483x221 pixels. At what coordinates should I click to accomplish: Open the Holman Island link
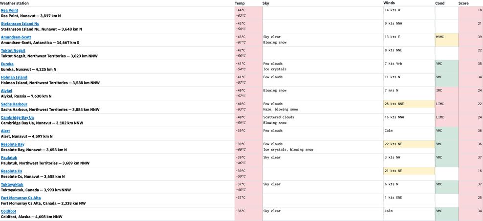14,77
